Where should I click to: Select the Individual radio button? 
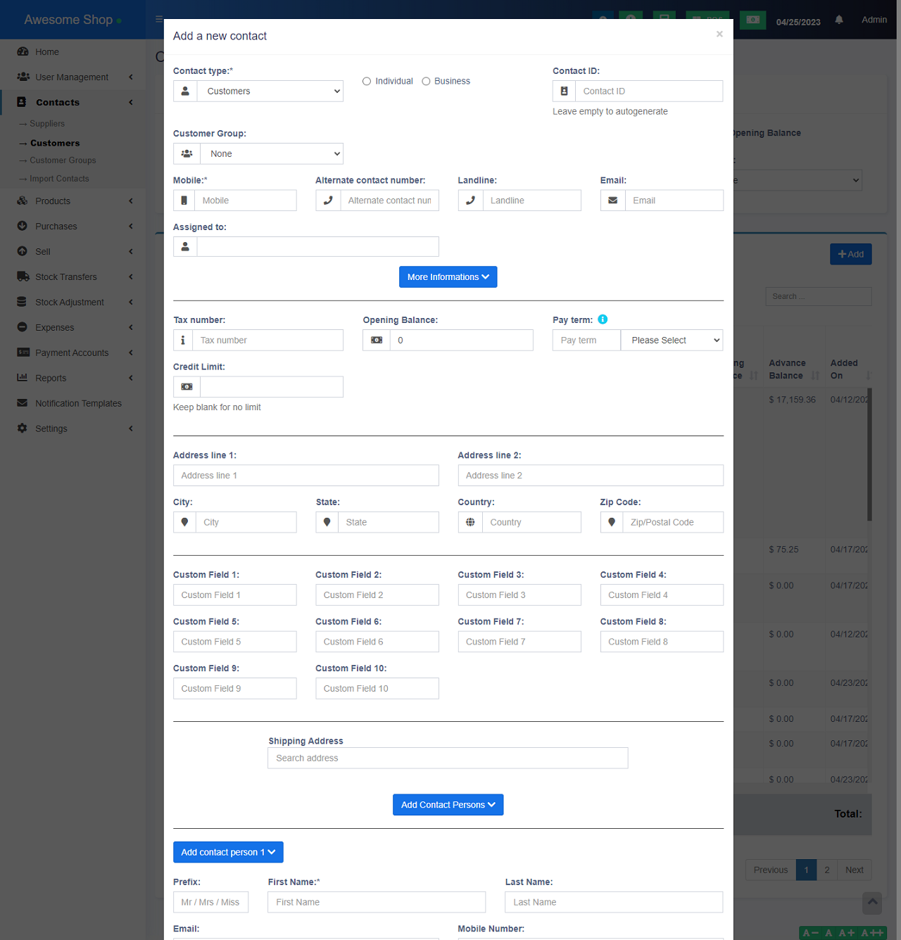[x=367, y=82]
